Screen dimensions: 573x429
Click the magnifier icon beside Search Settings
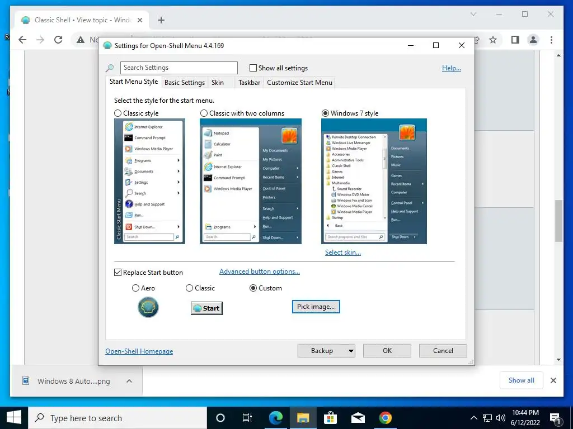click(110, 68)
